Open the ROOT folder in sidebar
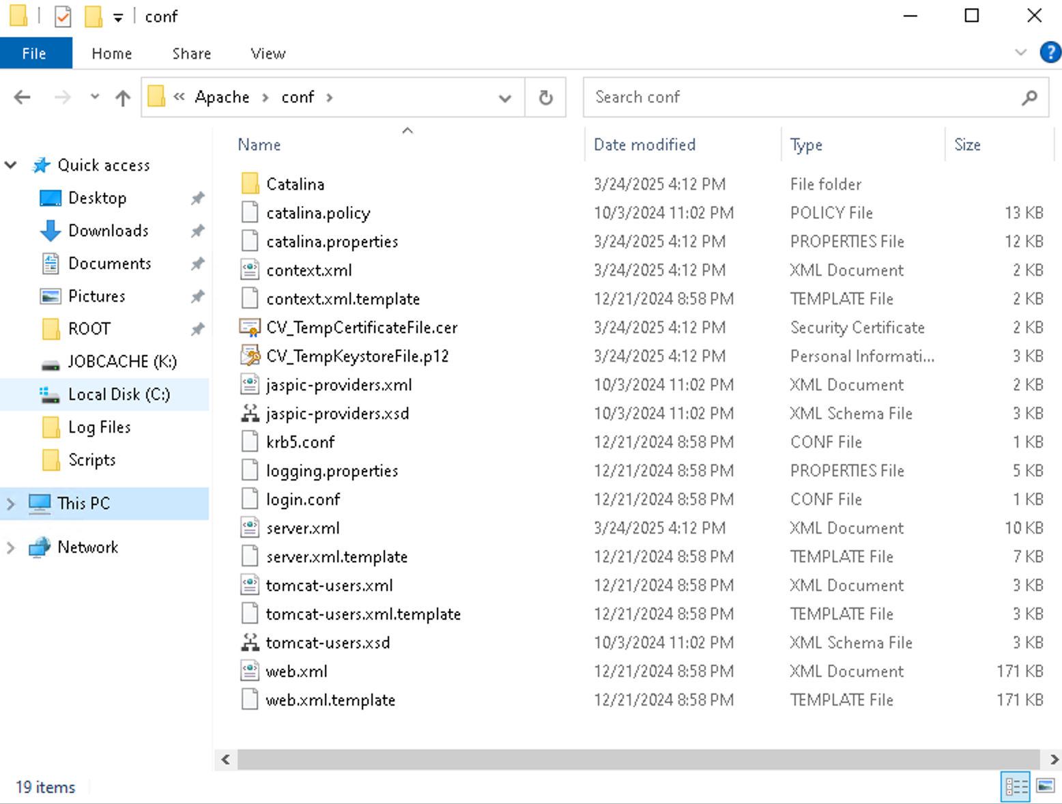1062x804 pixels. [89, 329]
